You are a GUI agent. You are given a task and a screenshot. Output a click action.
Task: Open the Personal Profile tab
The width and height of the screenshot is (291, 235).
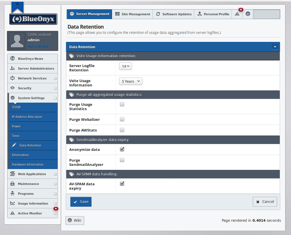[213, 14]
